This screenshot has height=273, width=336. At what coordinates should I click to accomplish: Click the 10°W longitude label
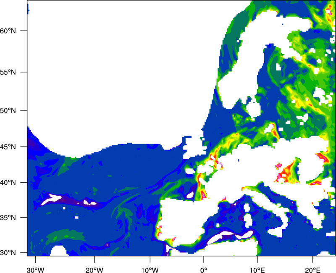tap(150, 270)
